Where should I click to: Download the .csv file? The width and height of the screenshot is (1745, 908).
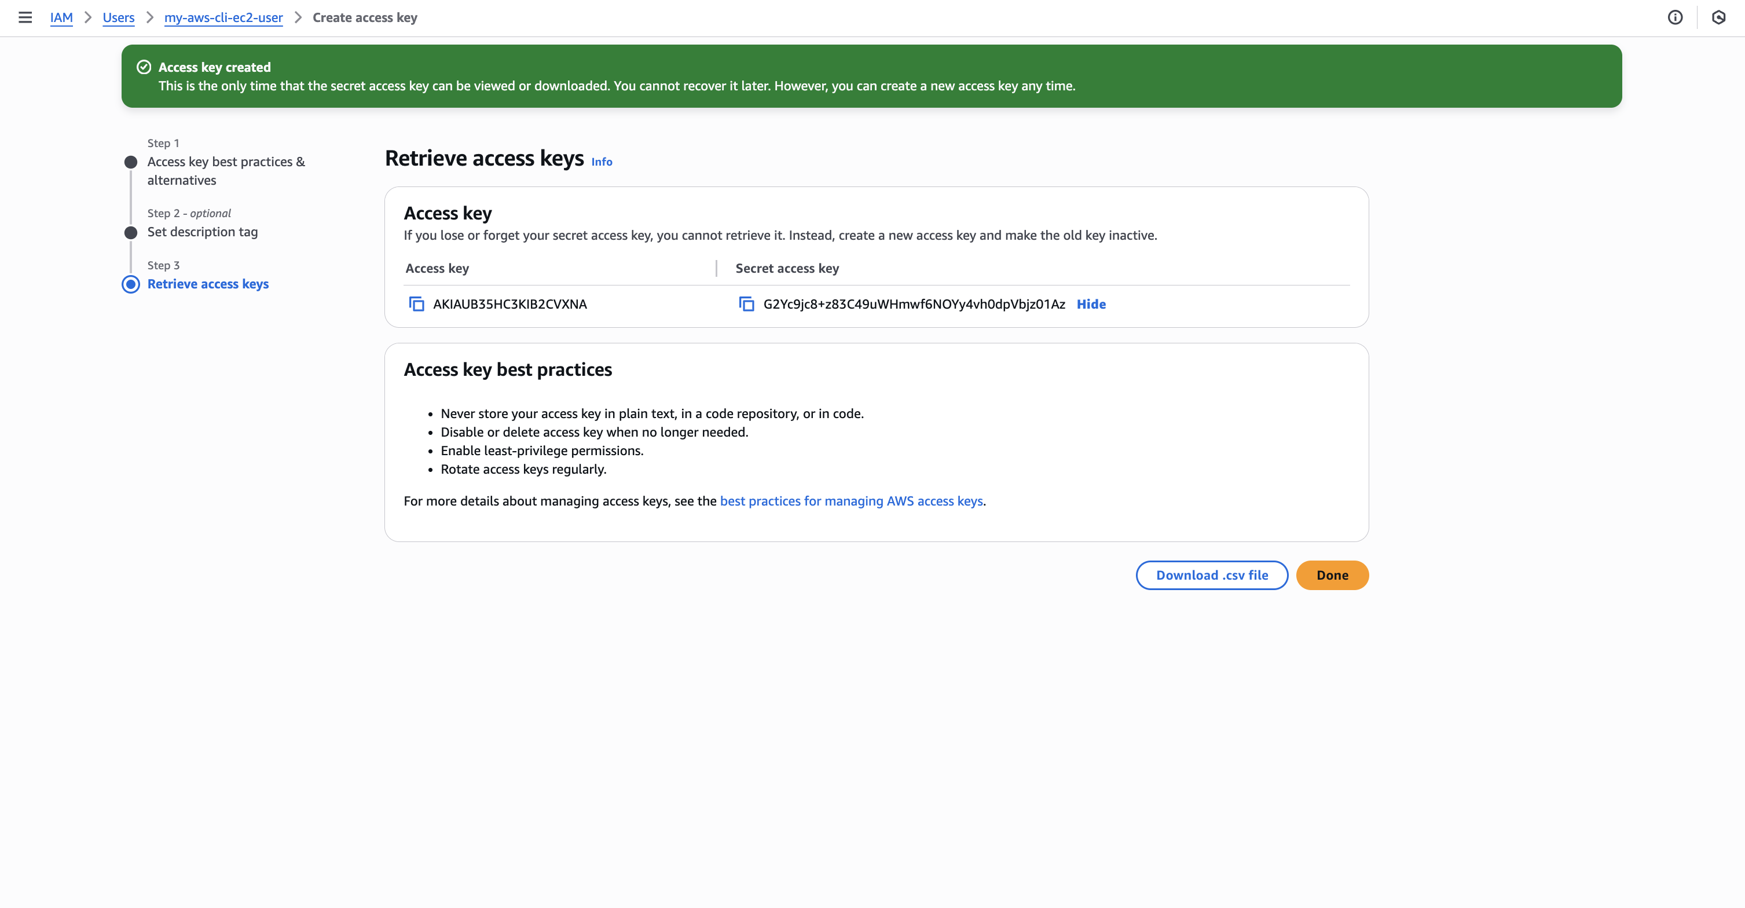pos(1211,575)
